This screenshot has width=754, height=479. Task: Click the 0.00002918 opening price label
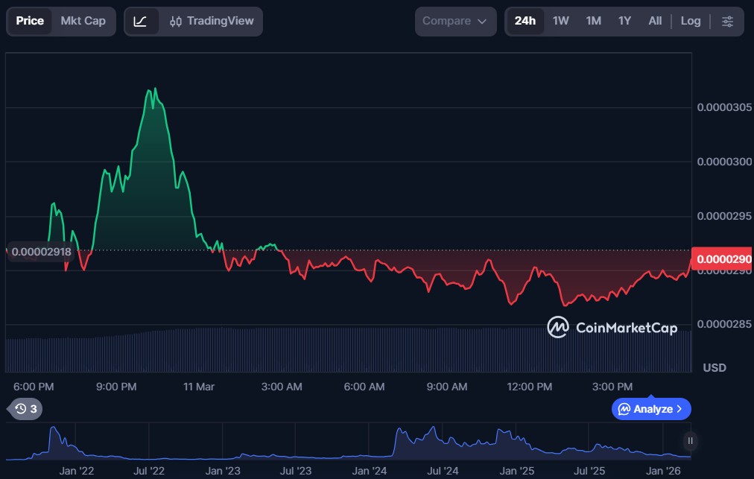point(42,252)
